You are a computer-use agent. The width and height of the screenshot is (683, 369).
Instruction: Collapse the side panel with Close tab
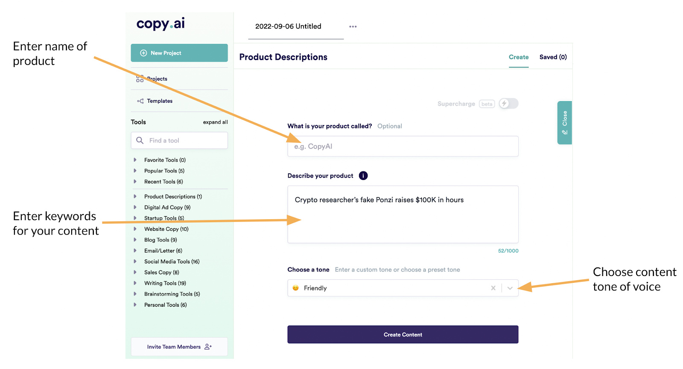(564, 123)
